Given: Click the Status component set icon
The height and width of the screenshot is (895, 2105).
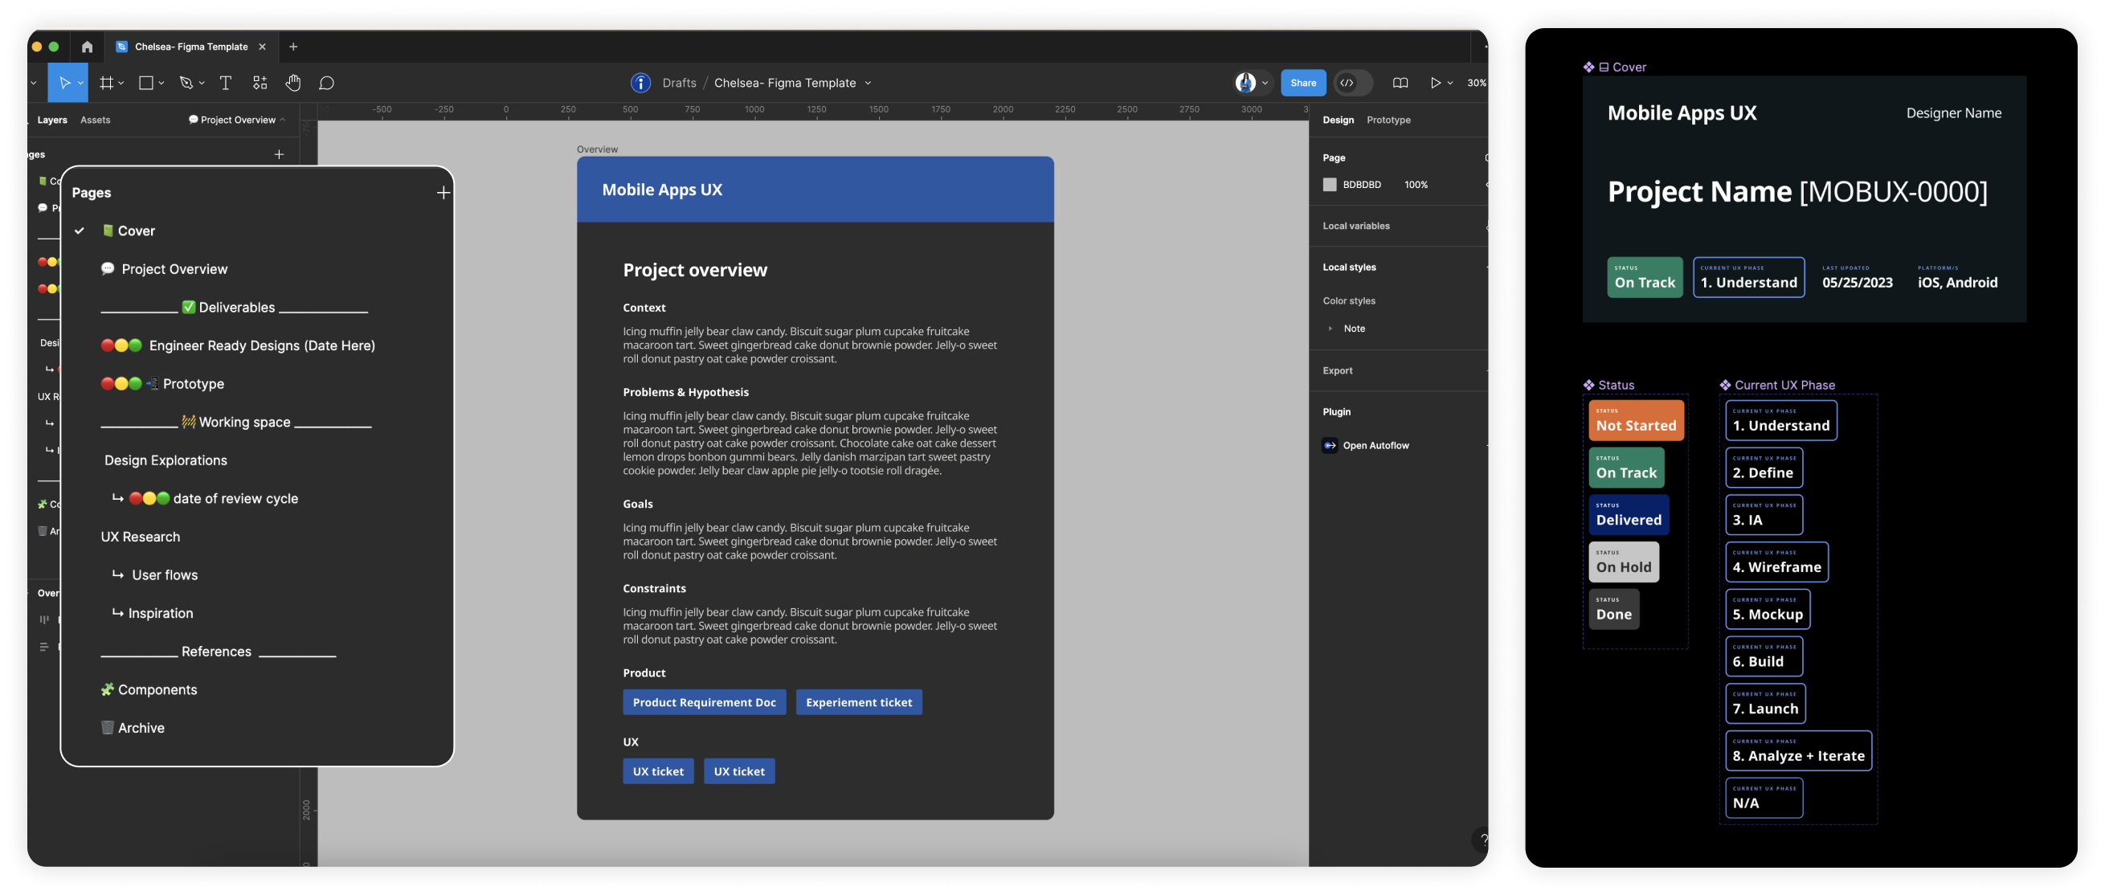Looking at the screenshot, I should pos(1588,385).
